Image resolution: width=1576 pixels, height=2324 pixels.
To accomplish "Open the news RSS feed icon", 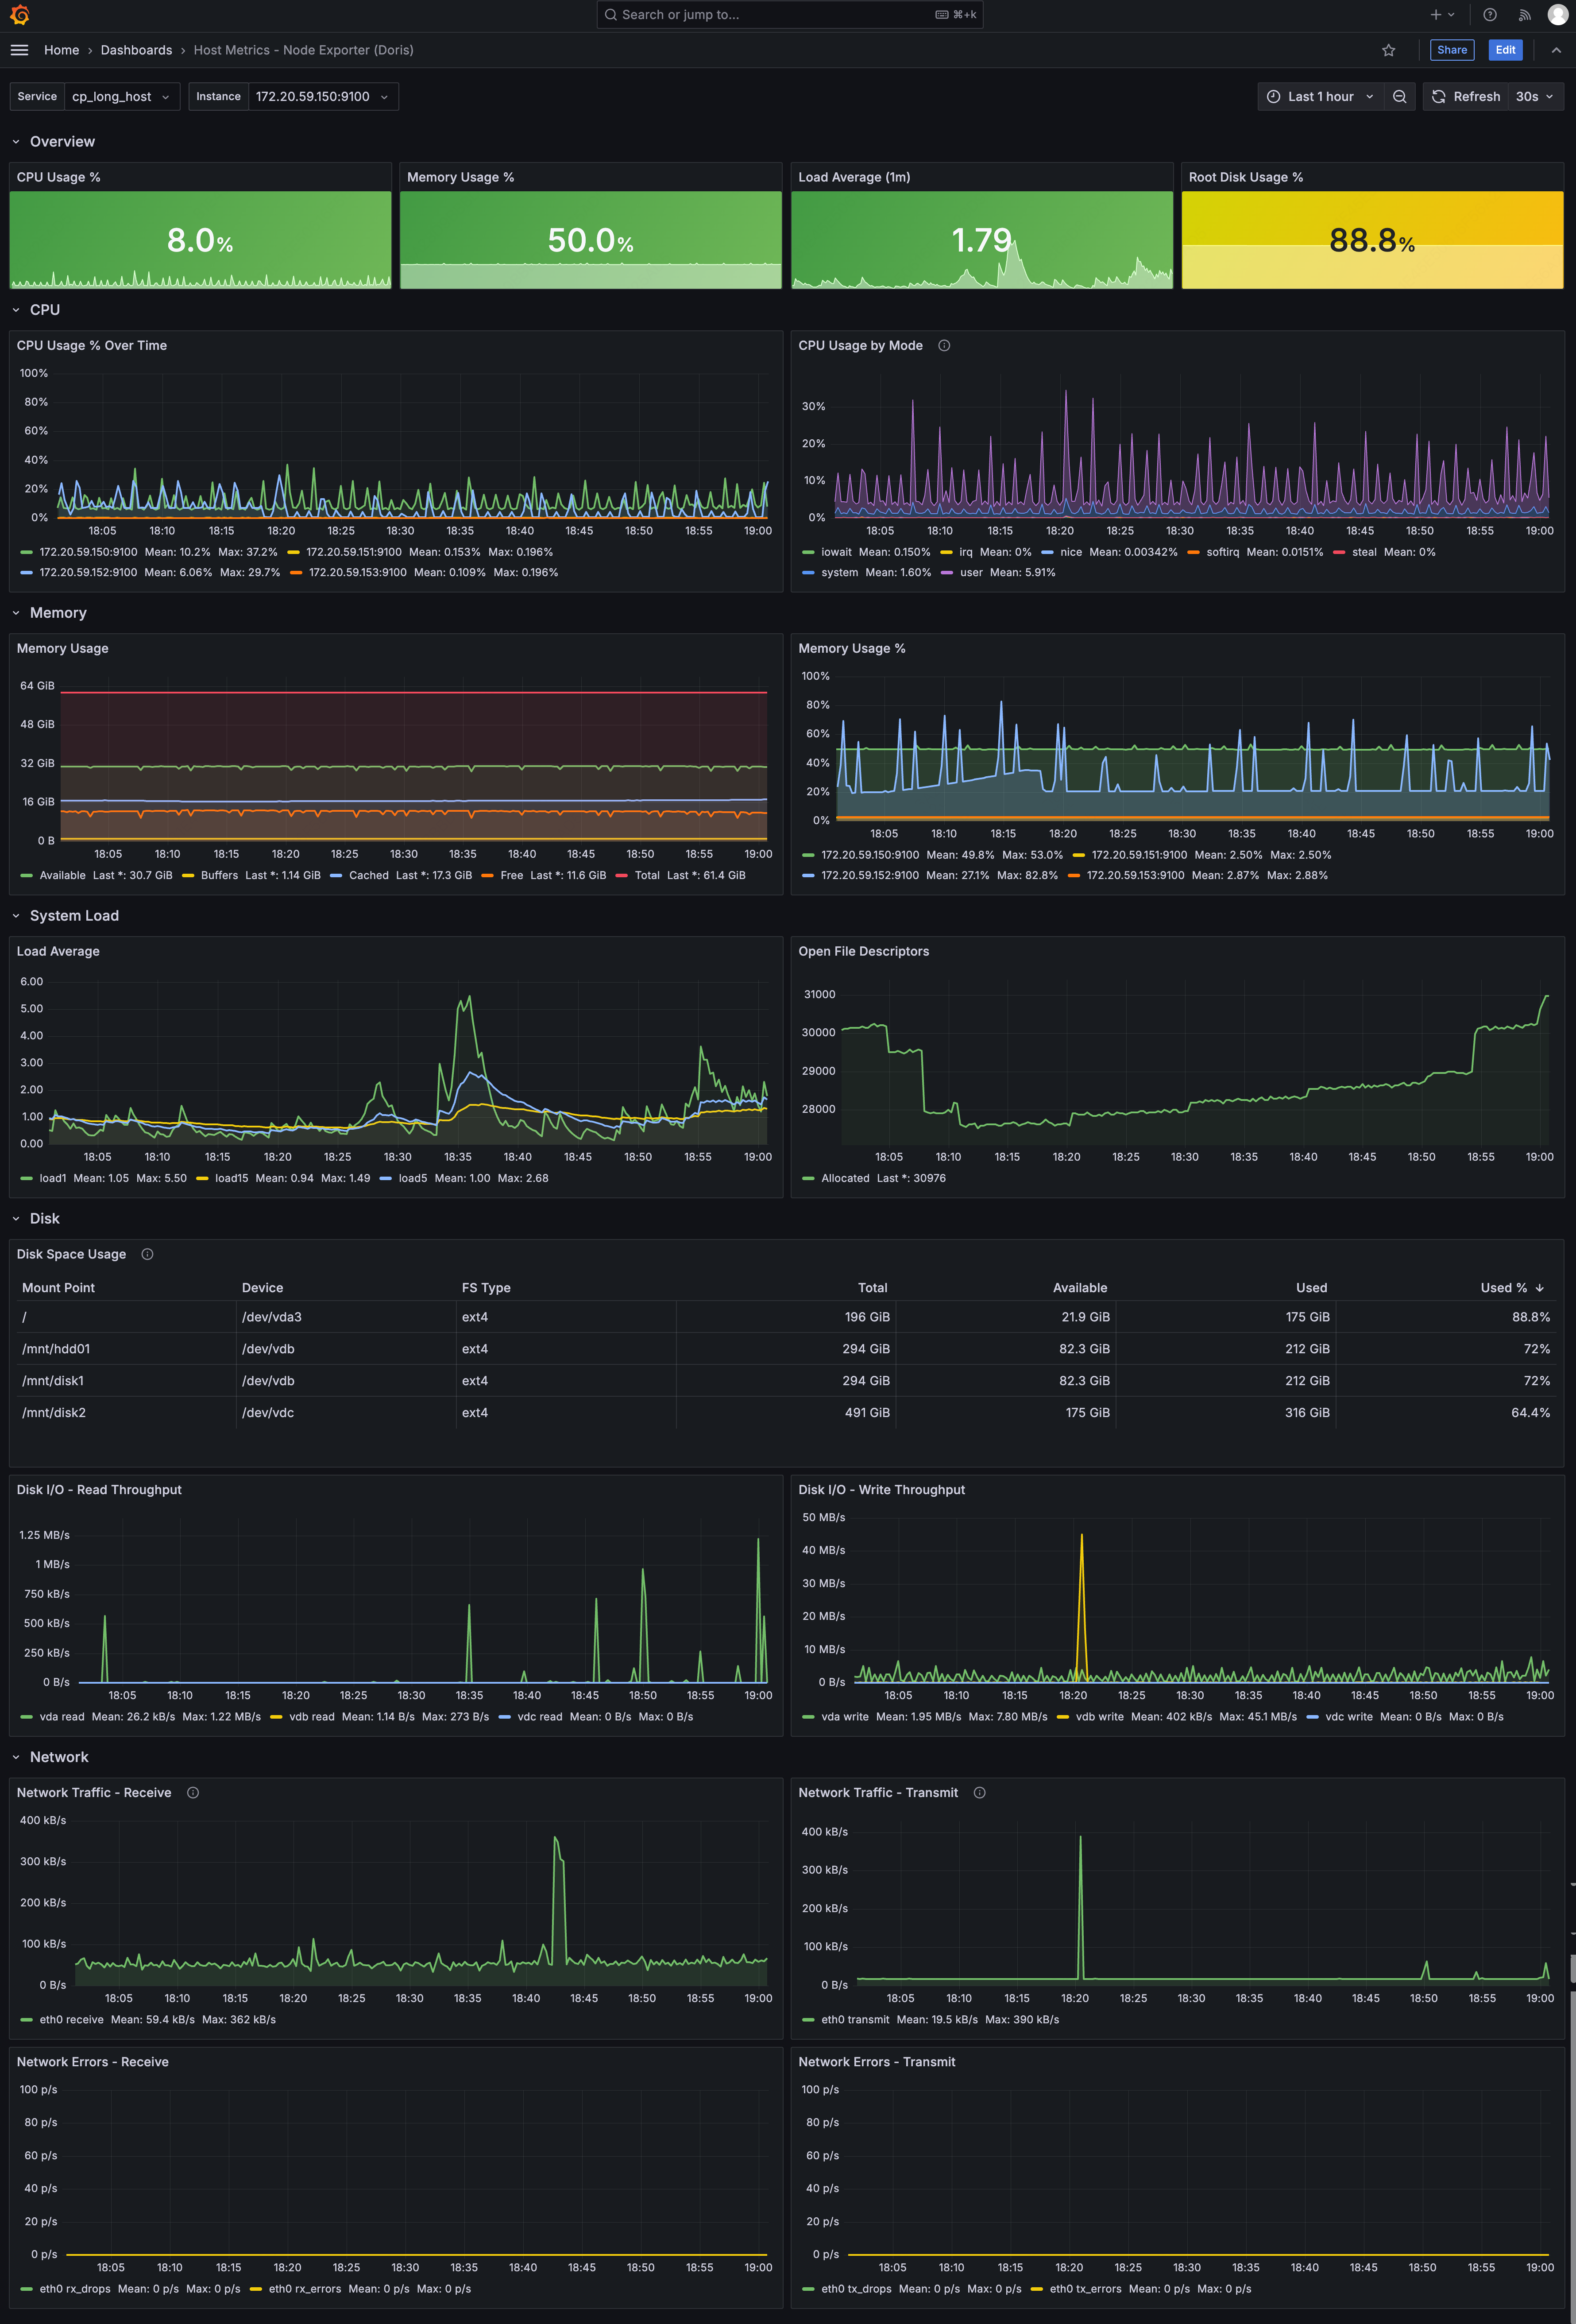I will pos(1524,14).
